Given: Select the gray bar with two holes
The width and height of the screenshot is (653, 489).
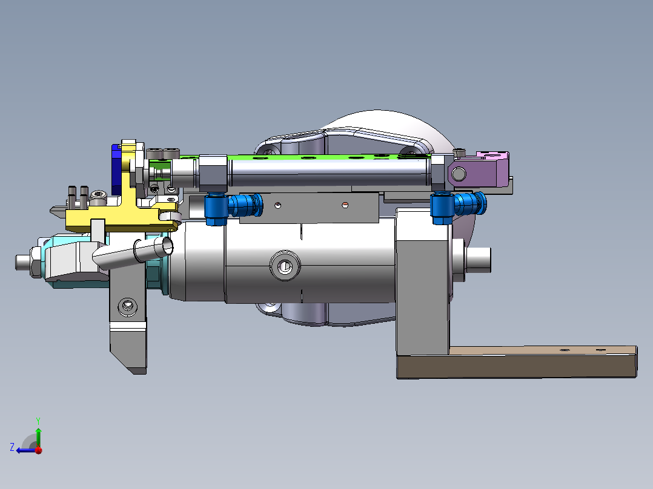Looking at the screenshot, I should 309,208.
